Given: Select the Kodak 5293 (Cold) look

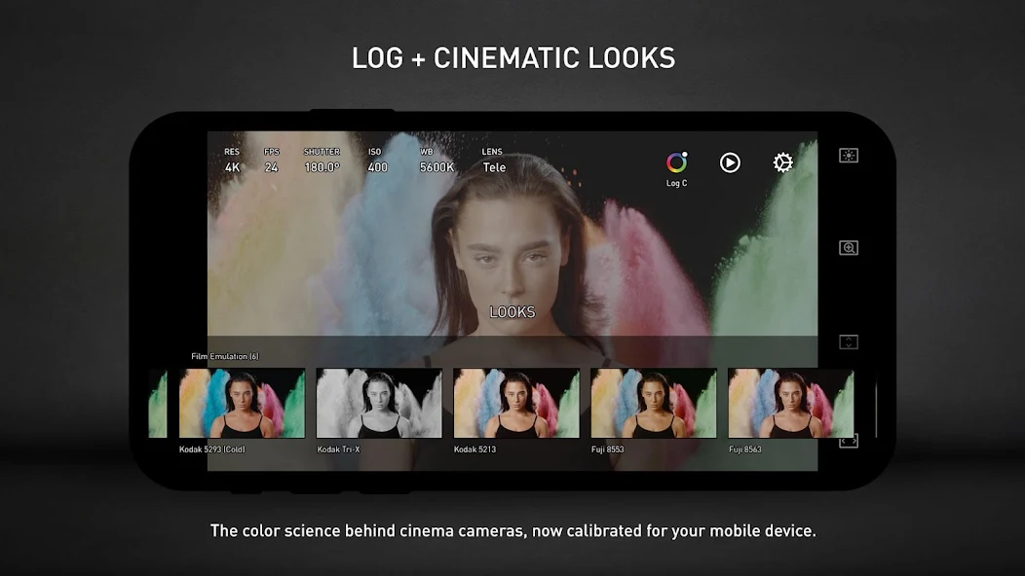Looking at the screenshot, I should pos(242,404).
